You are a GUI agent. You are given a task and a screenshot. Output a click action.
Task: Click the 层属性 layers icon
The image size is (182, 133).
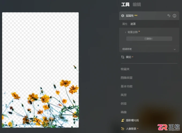(123, 16)
